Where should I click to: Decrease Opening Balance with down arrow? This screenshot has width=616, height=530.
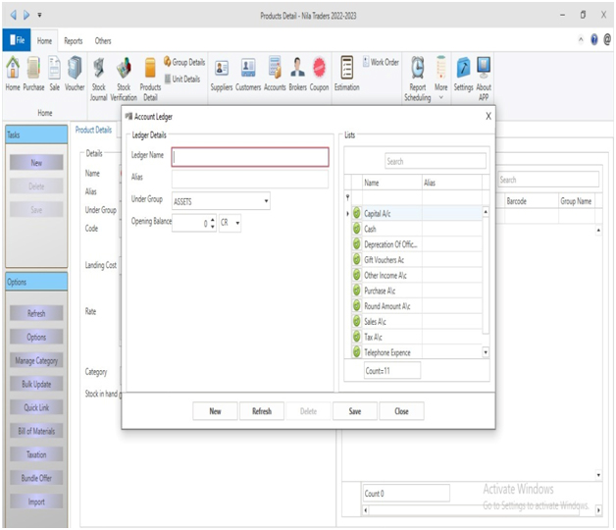tap(213, 227)
